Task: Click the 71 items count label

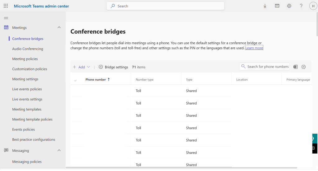Action: tap(139, 67)
